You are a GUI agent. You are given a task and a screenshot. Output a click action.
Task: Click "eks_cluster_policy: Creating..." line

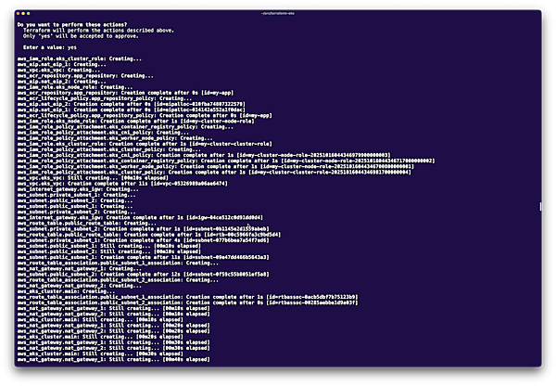click(x=109, y=150)
